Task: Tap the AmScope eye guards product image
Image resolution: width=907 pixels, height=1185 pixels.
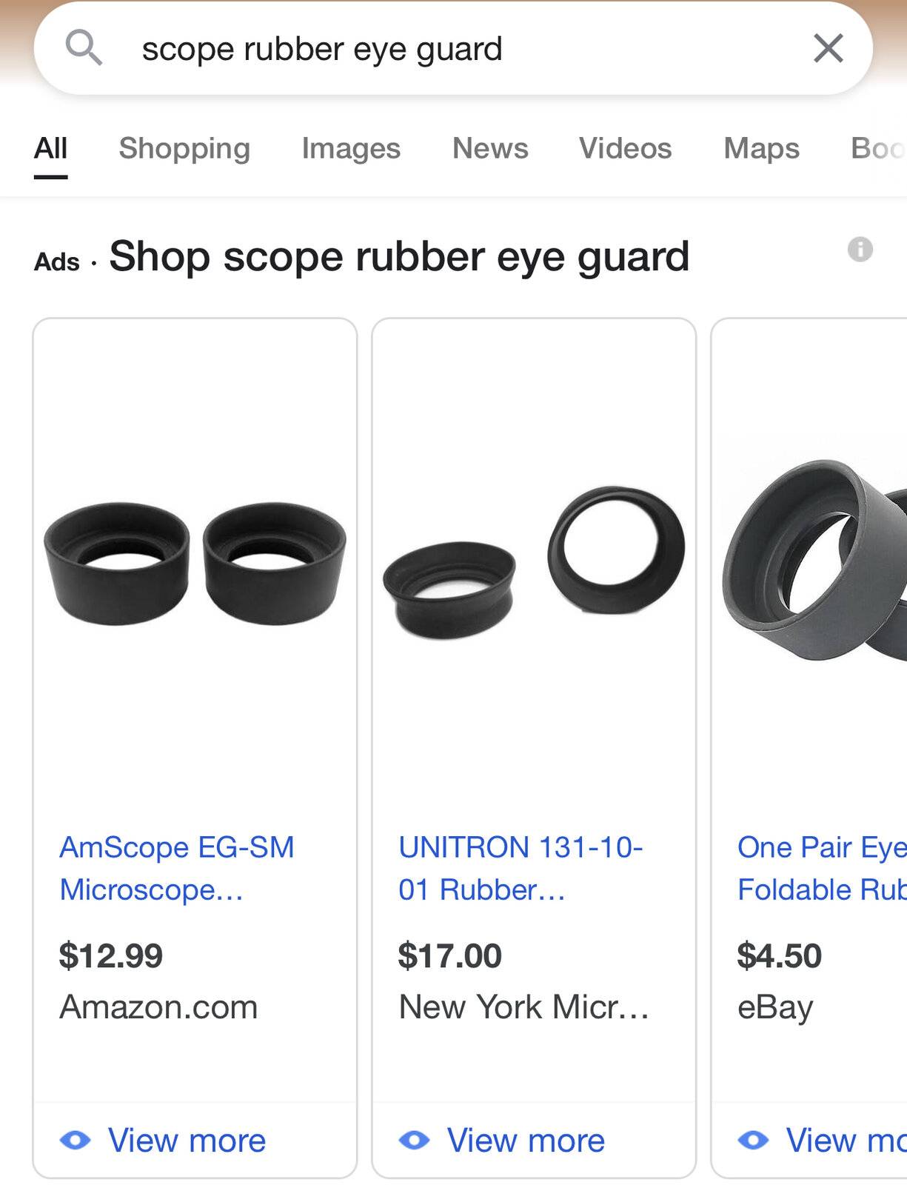Action: [x=195, y=563]
